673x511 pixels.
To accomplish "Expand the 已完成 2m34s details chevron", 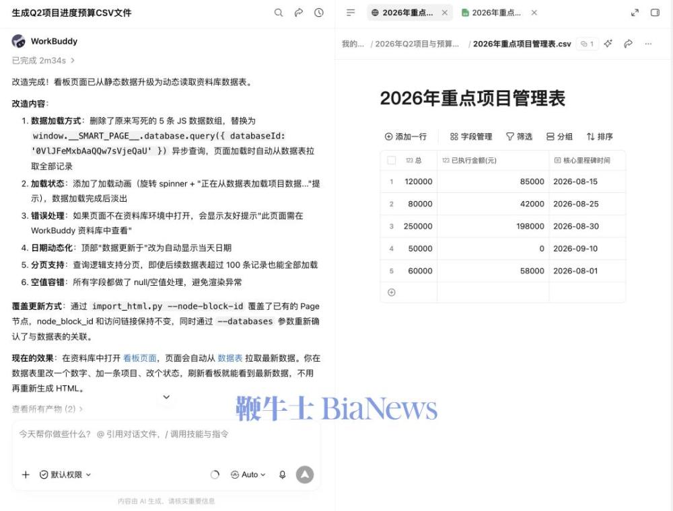I will pyautogui.click(x=73, y=61).
